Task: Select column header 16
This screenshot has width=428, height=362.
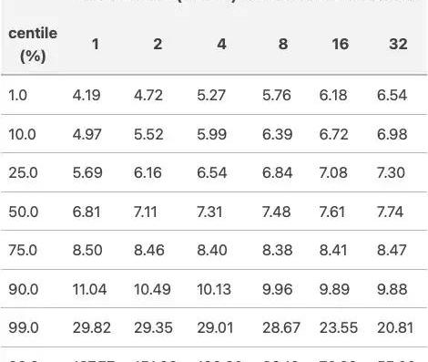Action: 341,44
